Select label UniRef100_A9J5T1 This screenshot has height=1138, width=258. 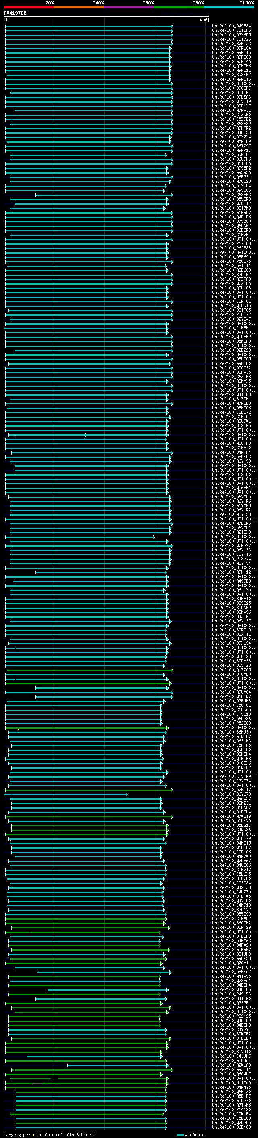(x=231, y=1069)
